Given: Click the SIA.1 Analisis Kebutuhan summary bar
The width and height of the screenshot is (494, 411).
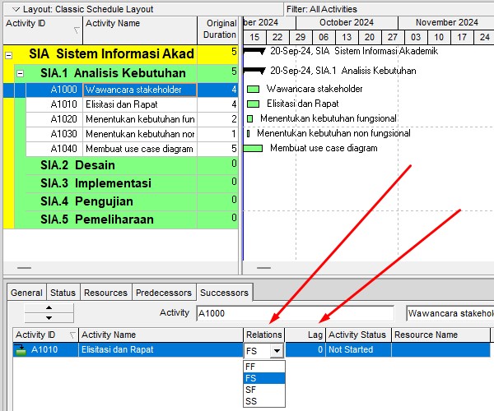Looking at the screenshot, I should (254, 71).
